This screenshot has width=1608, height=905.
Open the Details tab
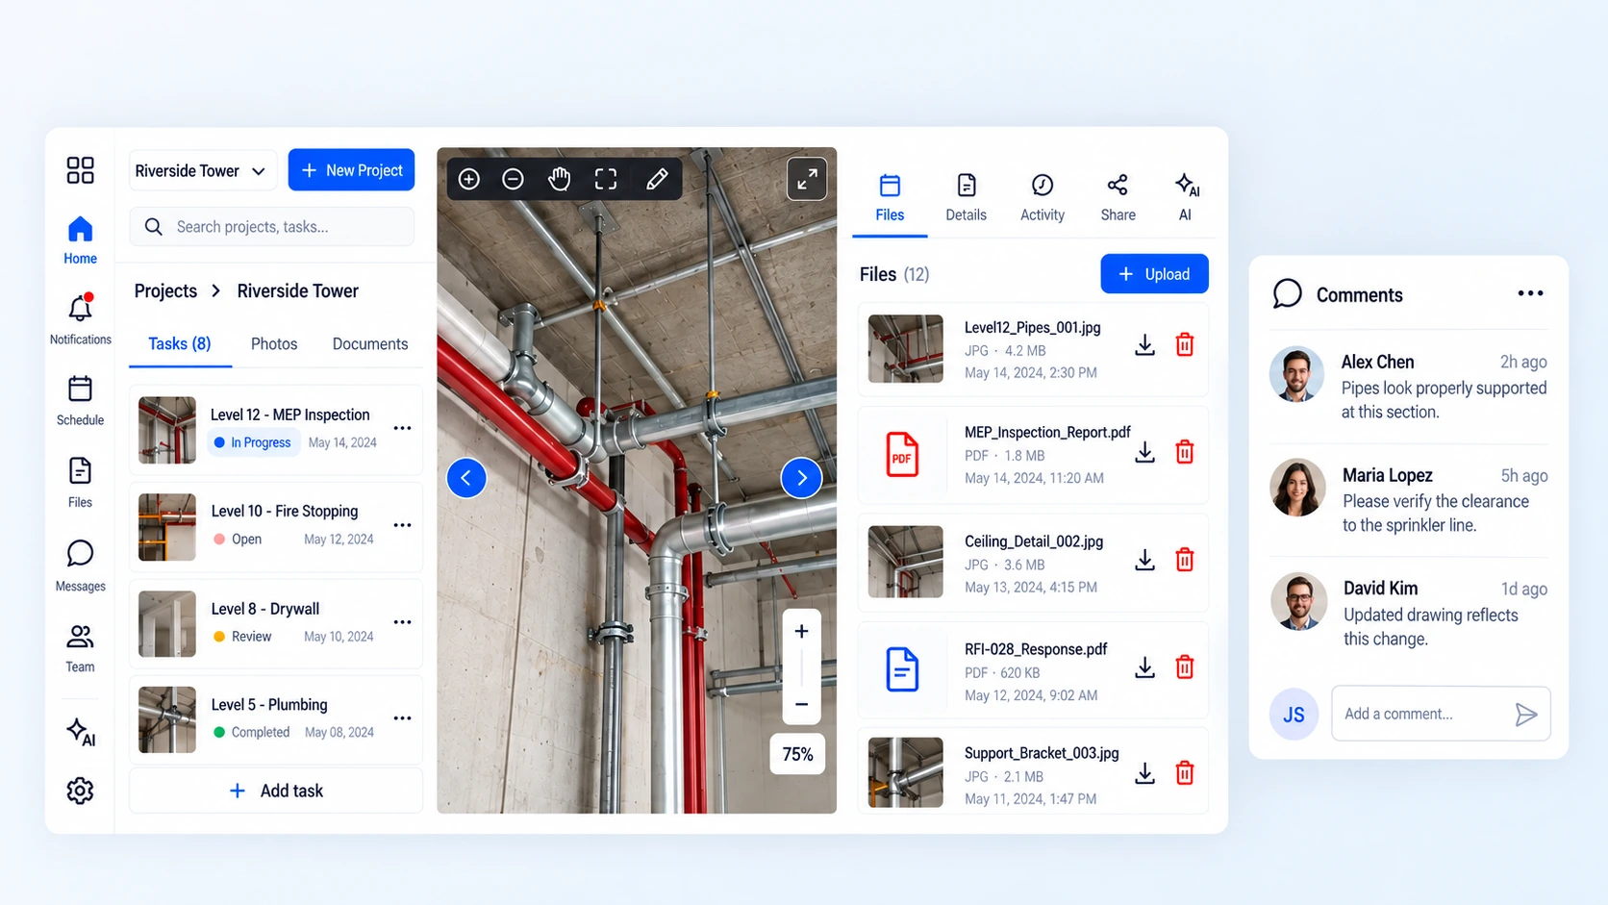coord(966,198)
